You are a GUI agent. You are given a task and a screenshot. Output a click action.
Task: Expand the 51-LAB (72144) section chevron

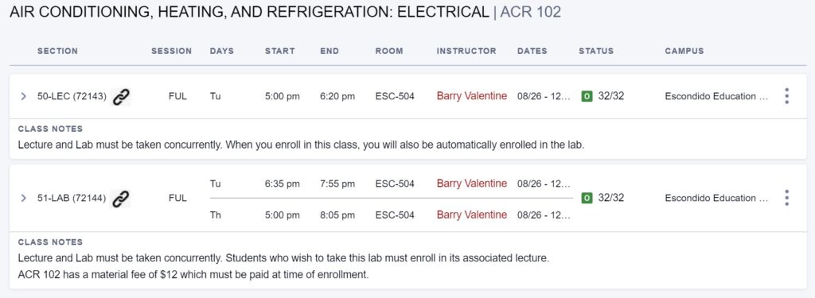(23, 199)
